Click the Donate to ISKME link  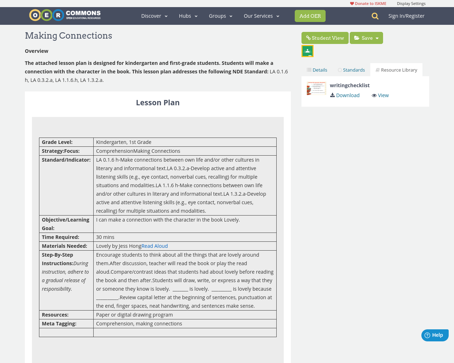click(x=368, y=4)
